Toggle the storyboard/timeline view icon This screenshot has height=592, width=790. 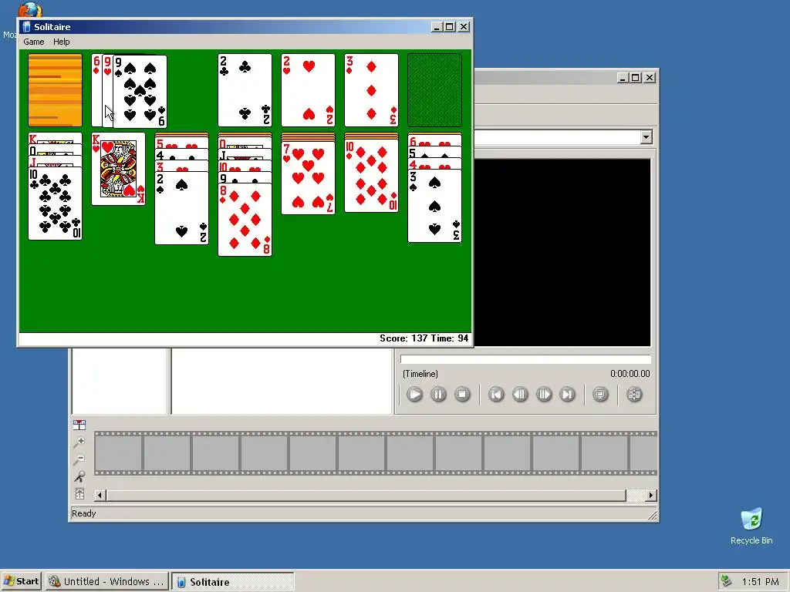tap(79, 425)
